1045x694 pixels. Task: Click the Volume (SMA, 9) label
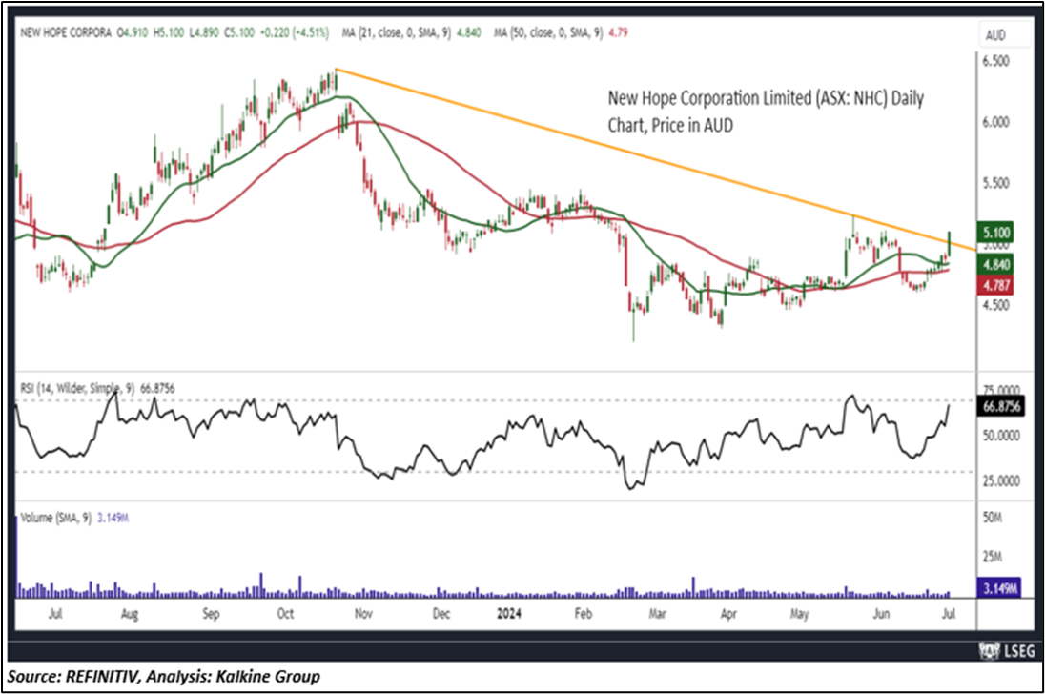click(74, 518)
